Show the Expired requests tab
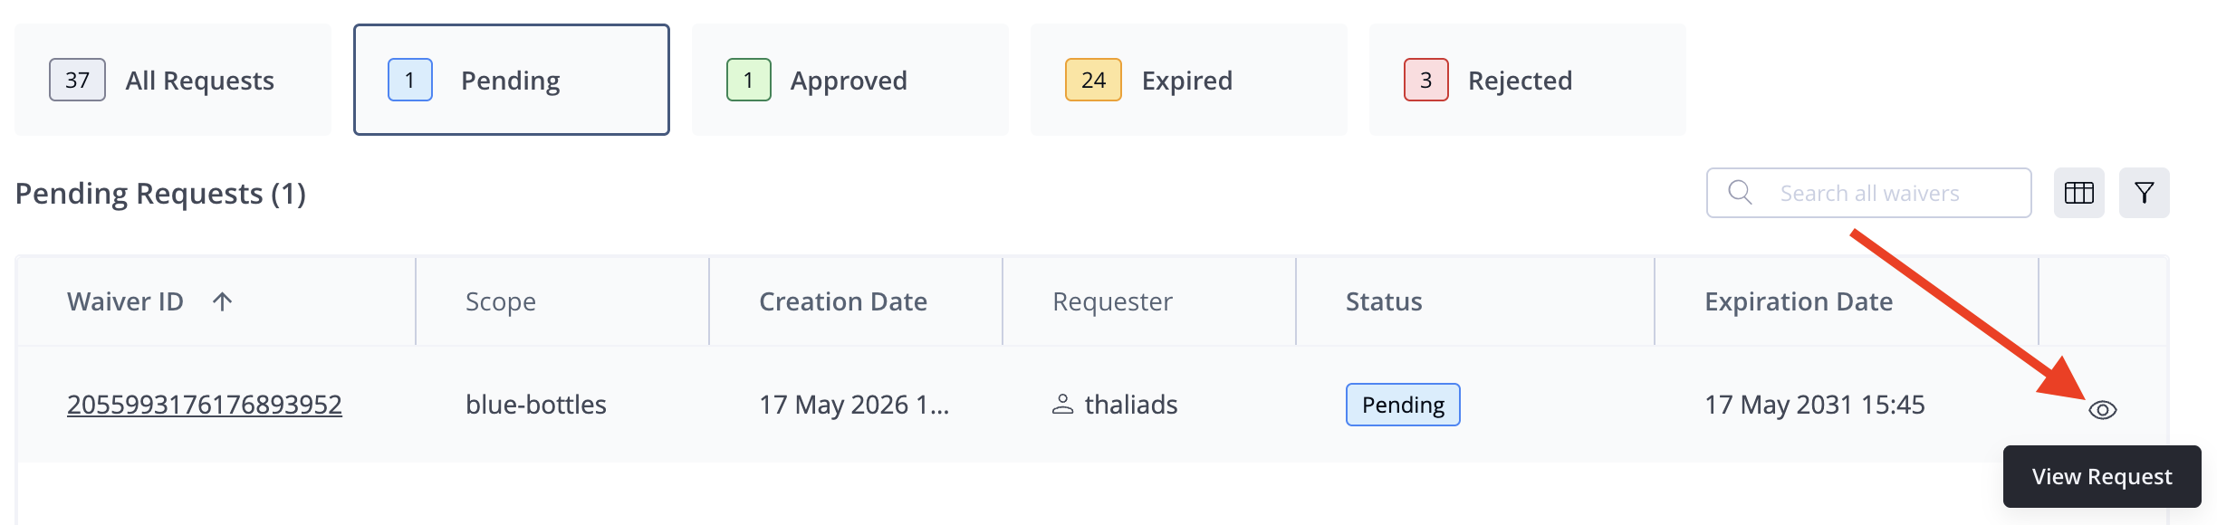 coord(1189,80)
